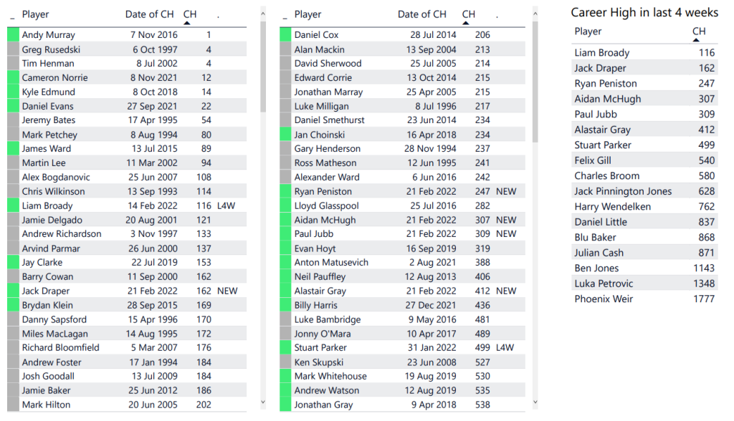Click the Player header in the Career High table

[x=588, y=32]
